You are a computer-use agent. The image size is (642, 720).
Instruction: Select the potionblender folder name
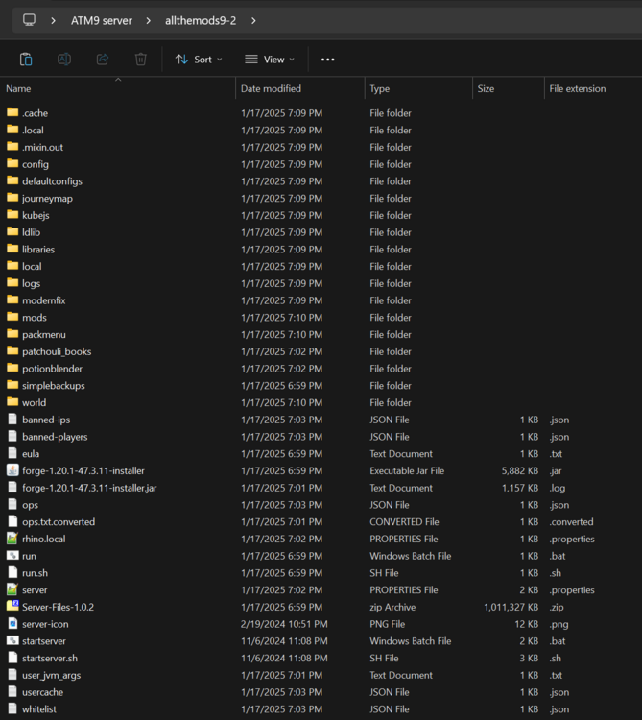click(x=53, y=369)
